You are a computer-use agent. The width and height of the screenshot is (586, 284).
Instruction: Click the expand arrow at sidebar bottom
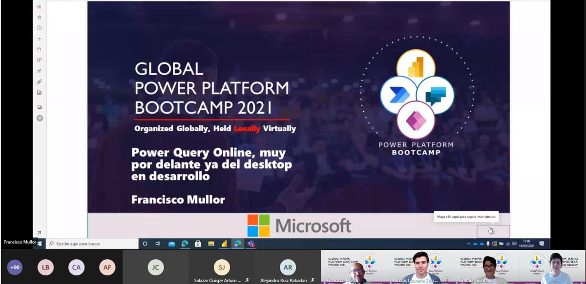coord(39,233)
